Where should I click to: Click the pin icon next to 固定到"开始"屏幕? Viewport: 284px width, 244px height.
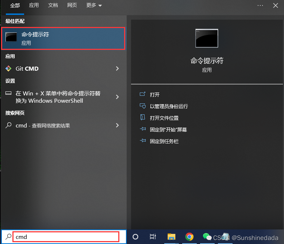pos(143,129)
